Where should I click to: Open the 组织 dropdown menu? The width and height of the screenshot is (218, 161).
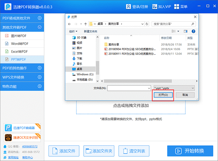pyautogui.click(x=73, y=31)
